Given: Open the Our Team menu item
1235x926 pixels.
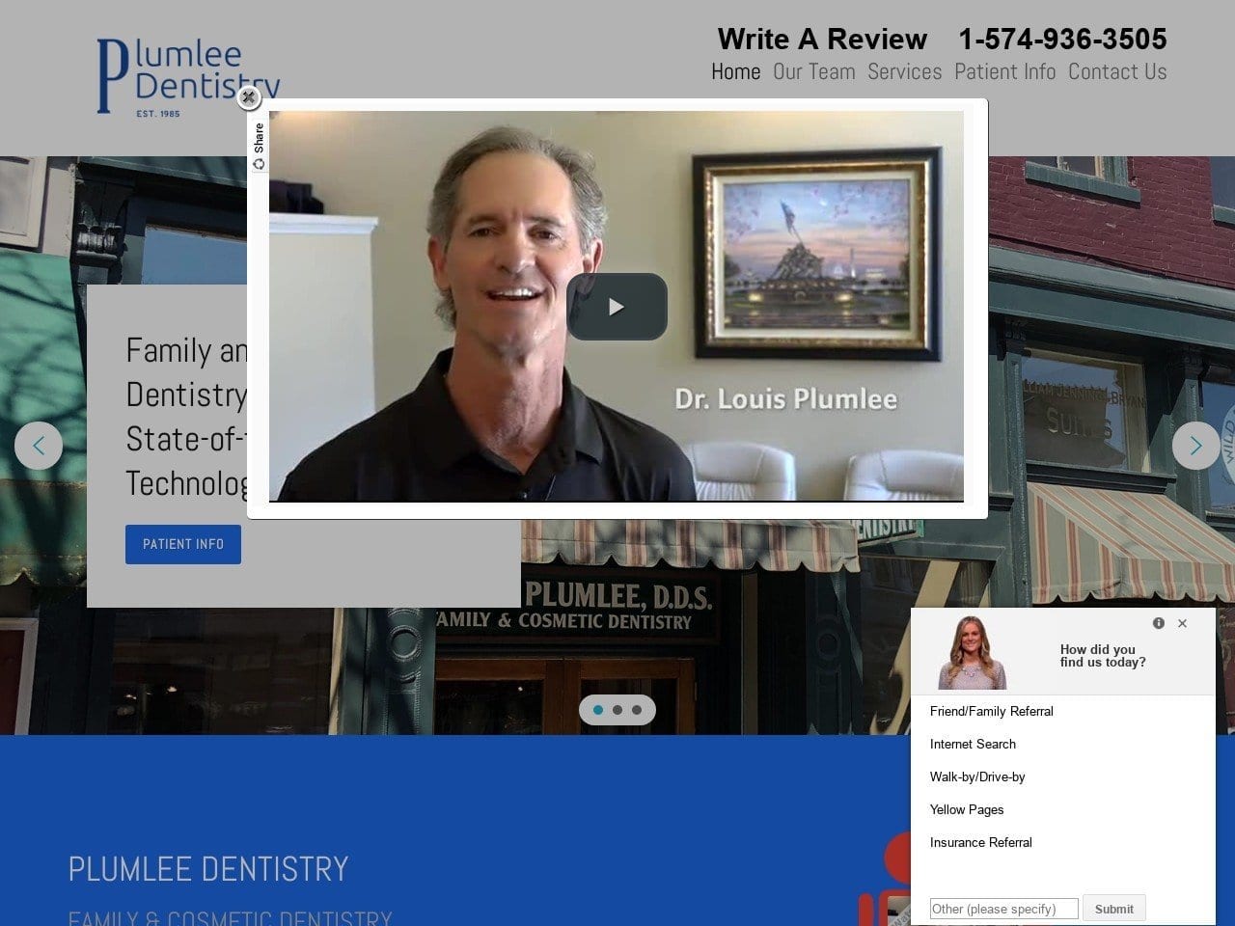Looking at the screenshot, I should [813, 71].
